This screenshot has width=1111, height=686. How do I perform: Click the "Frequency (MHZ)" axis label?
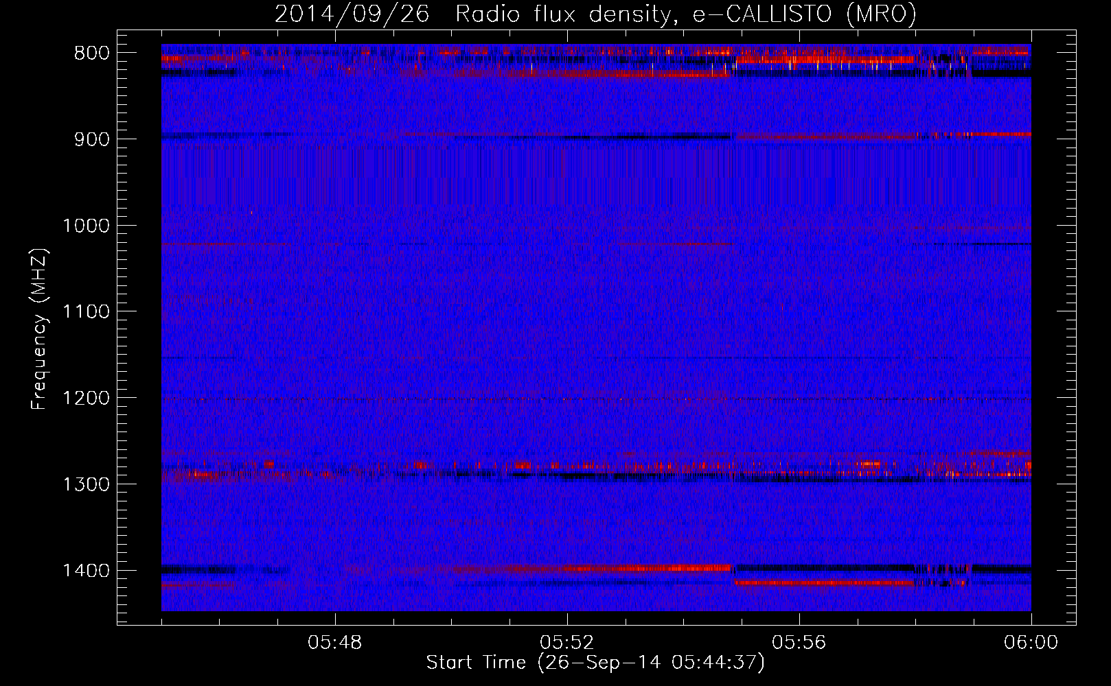[39, 329]
